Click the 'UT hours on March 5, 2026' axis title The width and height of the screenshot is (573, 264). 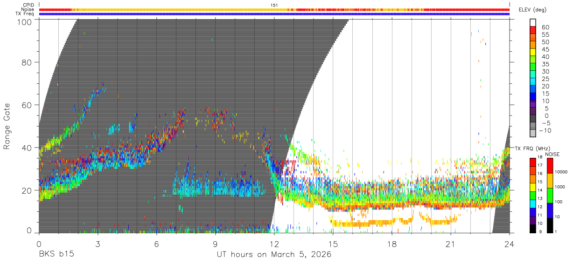pyautogui.click(x=274, y=255)
